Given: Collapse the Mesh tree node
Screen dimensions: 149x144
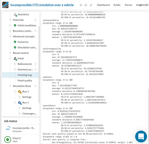Looking at the screenshot, I should 10,58.
